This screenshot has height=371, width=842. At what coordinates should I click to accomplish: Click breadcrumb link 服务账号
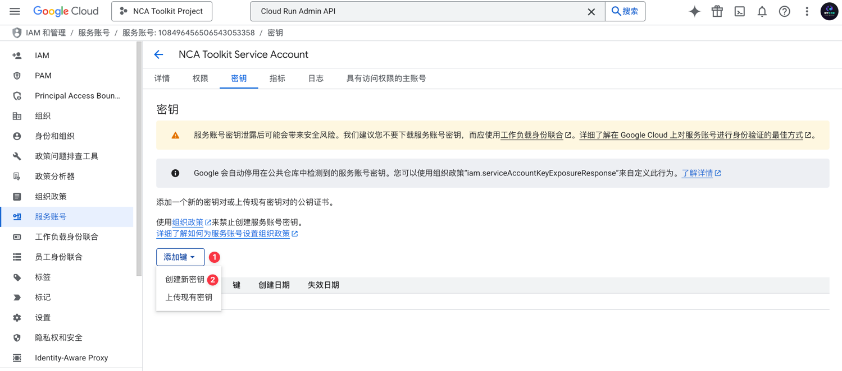[x=94, y=33]
